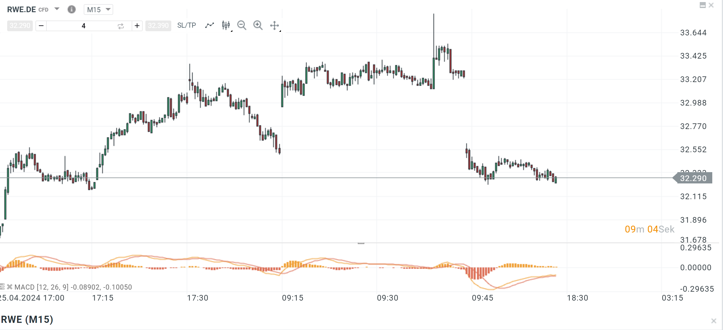Remove the MACD indicator

10,287
